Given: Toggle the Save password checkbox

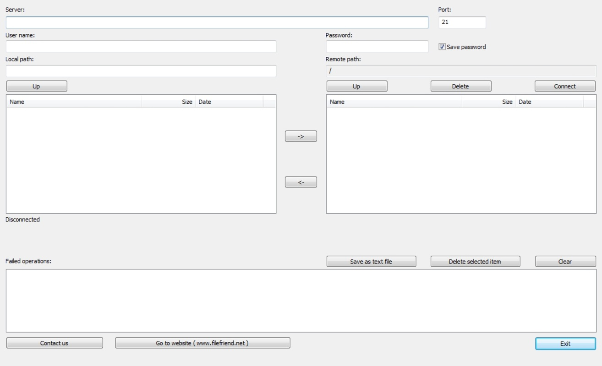Looking at the screenshot, I should coord(442,47).
